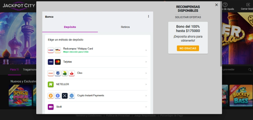
Task: Select the Depósito tab
Action: tap(70, 27)
